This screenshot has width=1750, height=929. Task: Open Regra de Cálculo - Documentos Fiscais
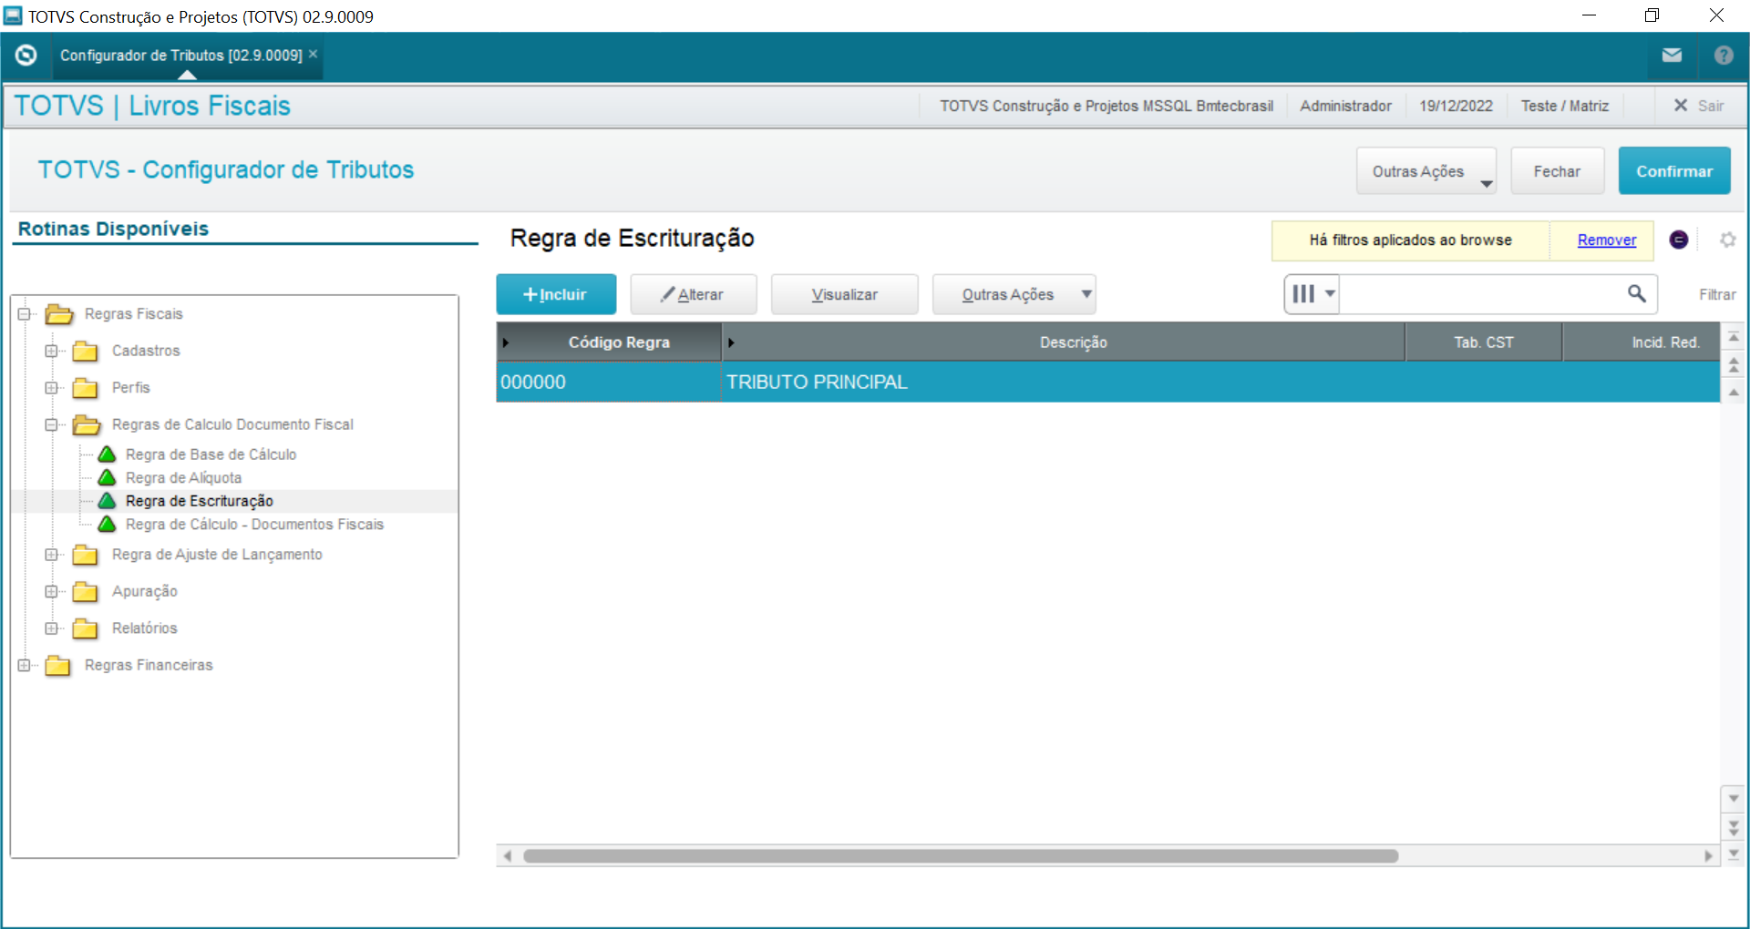[254, 525]
